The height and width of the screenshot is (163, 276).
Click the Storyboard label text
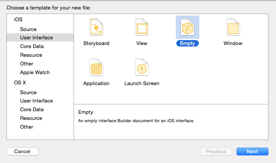[96, 43]
